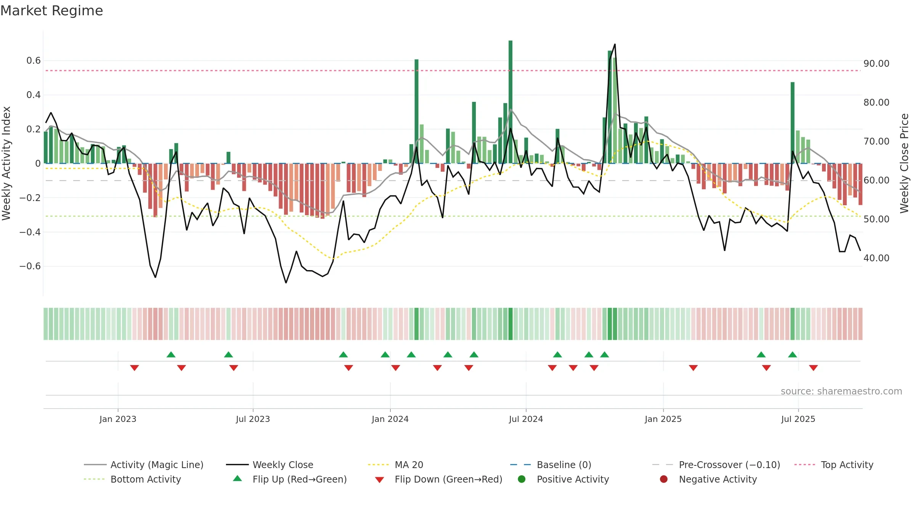Toggle the Top Activity legend entry
This screenshot has width=915, height=515.
pyautogui.click(x=834, y=465)
